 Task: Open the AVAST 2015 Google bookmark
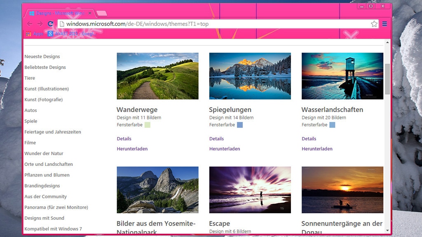click(x=71, y=34)
